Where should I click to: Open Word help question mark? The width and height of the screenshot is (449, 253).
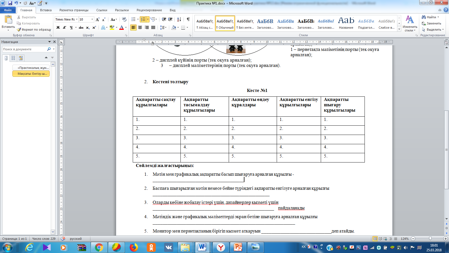pyautogui.click(x=446, y=10)
